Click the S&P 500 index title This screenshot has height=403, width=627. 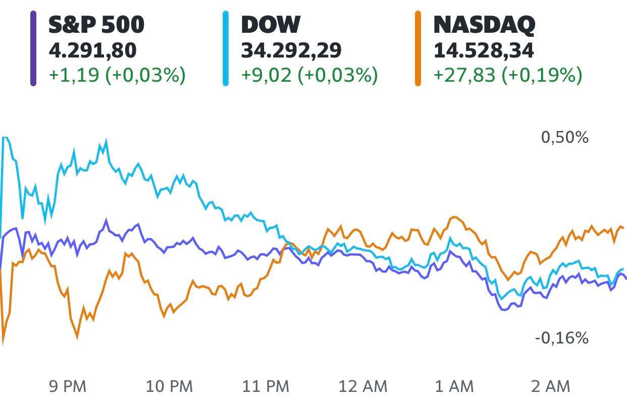[96, 25]
